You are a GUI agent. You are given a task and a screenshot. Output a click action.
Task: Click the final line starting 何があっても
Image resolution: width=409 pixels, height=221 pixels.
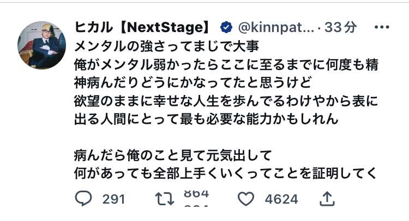click(226, 174)
